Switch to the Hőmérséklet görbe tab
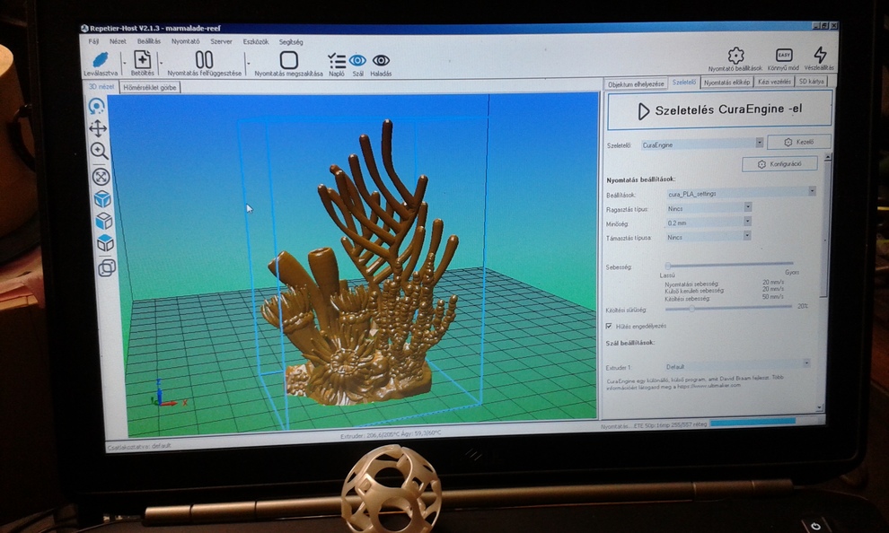This screenshot has height=533, width=889. click(x=151, y=88)
